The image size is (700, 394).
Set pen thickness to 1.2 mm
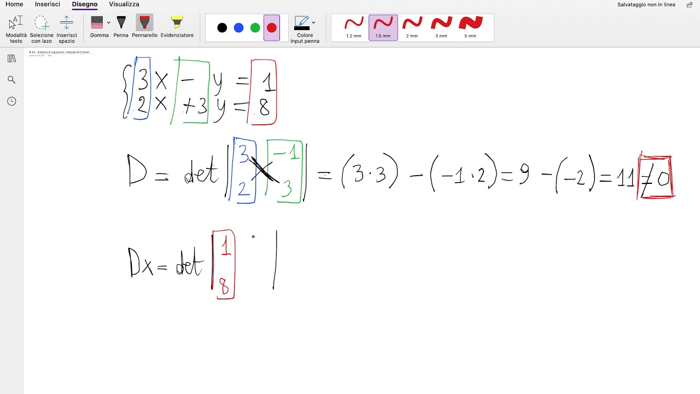pos(354,27)
